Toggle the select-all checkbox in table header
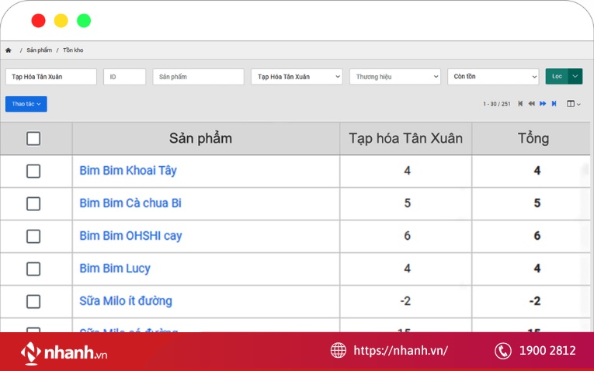 (33, 139)
